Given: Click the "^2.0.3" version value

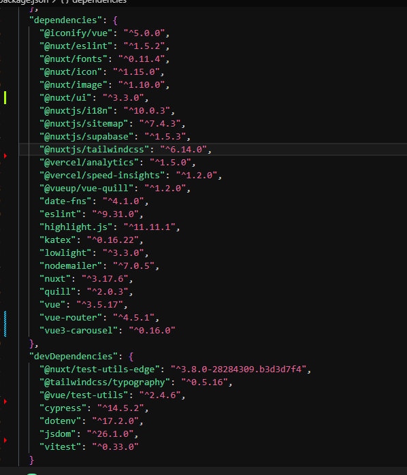Looking at the screenshot, I should tap(108, 292).
